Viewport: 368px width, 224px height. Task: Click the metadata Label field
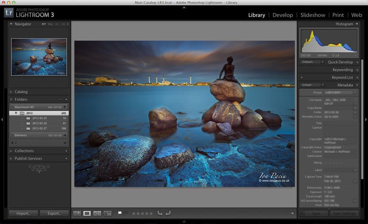point(340,170)
